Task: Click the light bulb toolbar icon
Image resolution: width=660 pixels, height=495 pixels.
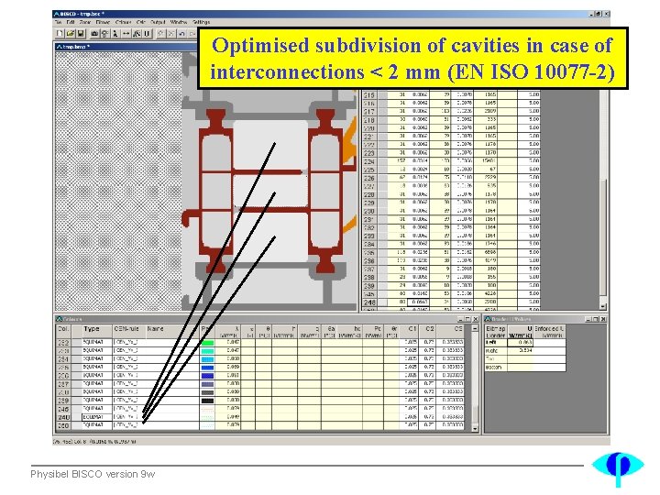Action: 104,33
